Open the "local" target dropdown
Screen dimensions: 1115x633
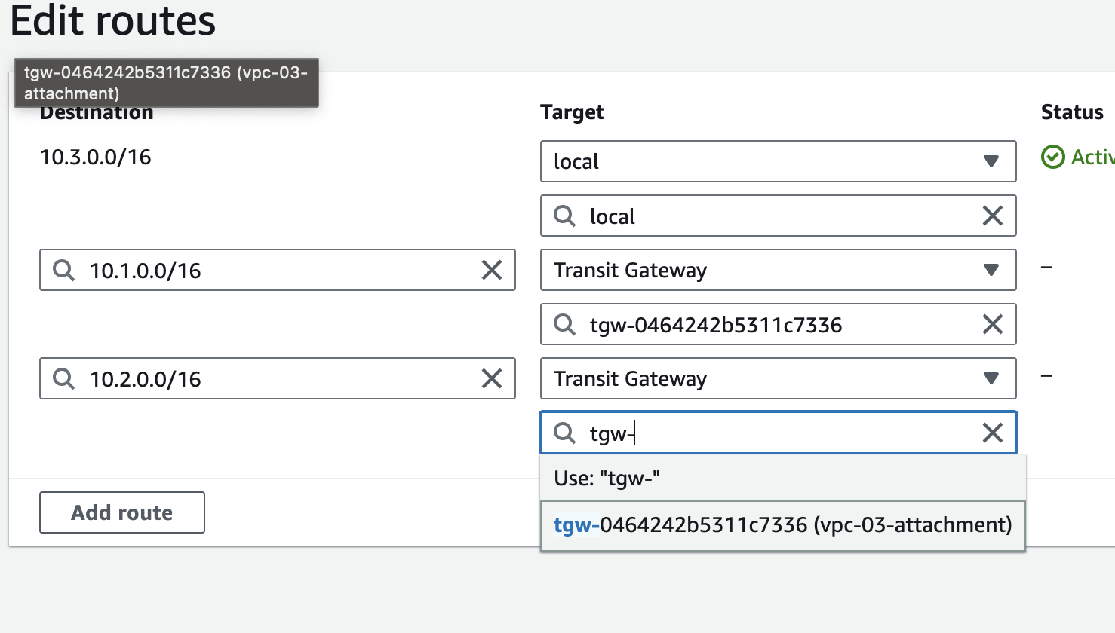coord(778,161)
